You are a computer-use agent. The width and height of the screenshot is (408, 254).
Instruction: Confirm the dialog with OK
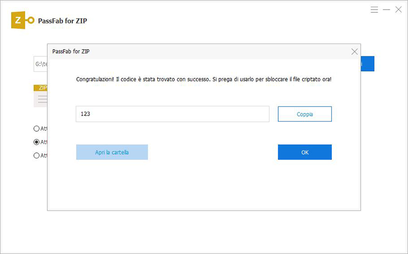(x=304, y=152)
